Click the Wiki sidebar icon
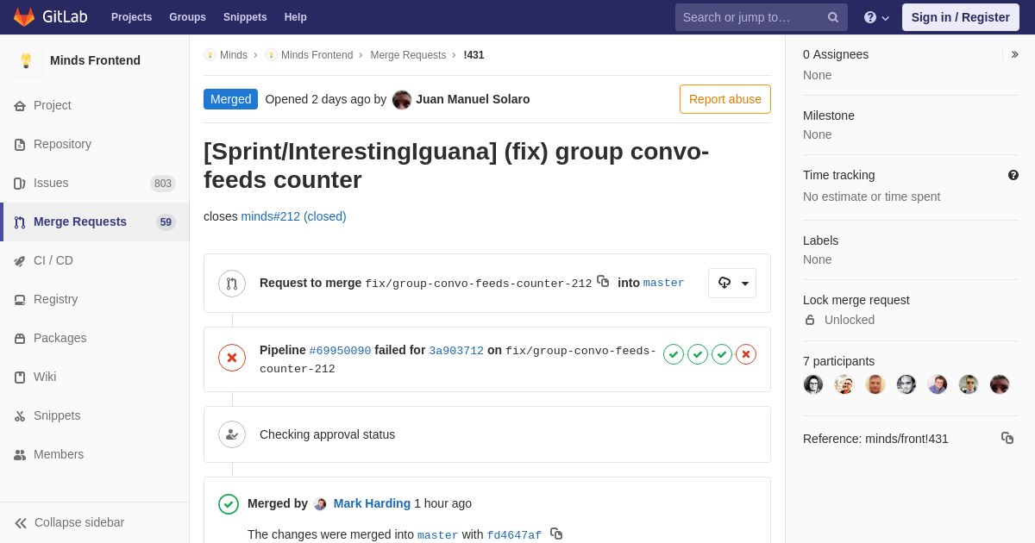This screenshot has width=1035, height=543. pyautogui.click(x=20, y=378)
